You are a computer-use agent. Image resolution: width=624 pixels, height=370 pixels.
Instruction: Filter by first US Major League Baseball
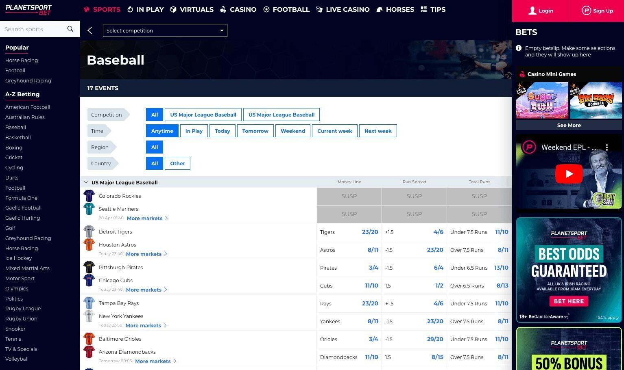click(203, 115)
